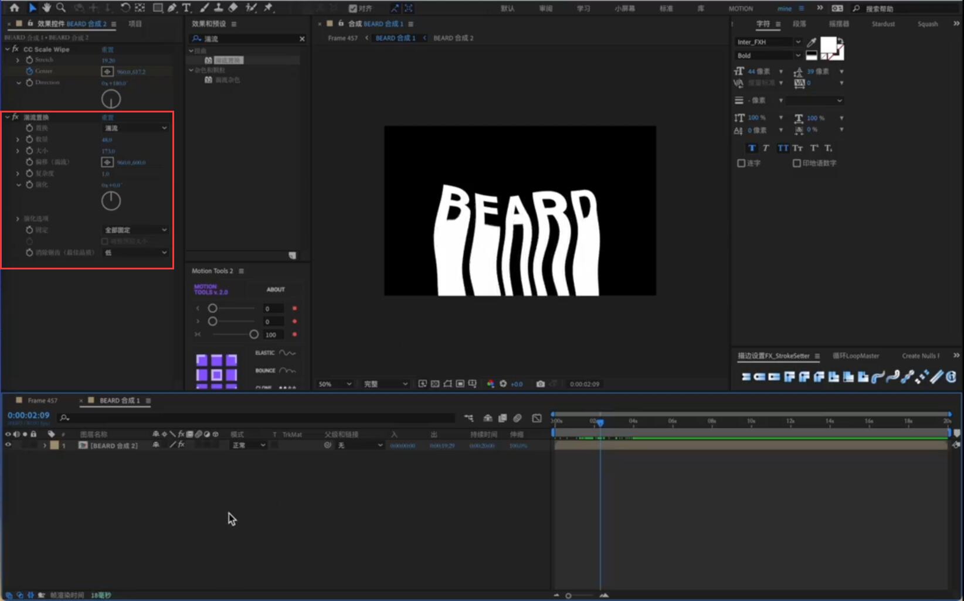Toggle the snapping (对齐) checkbox in the toolbar

coord(352,8)
